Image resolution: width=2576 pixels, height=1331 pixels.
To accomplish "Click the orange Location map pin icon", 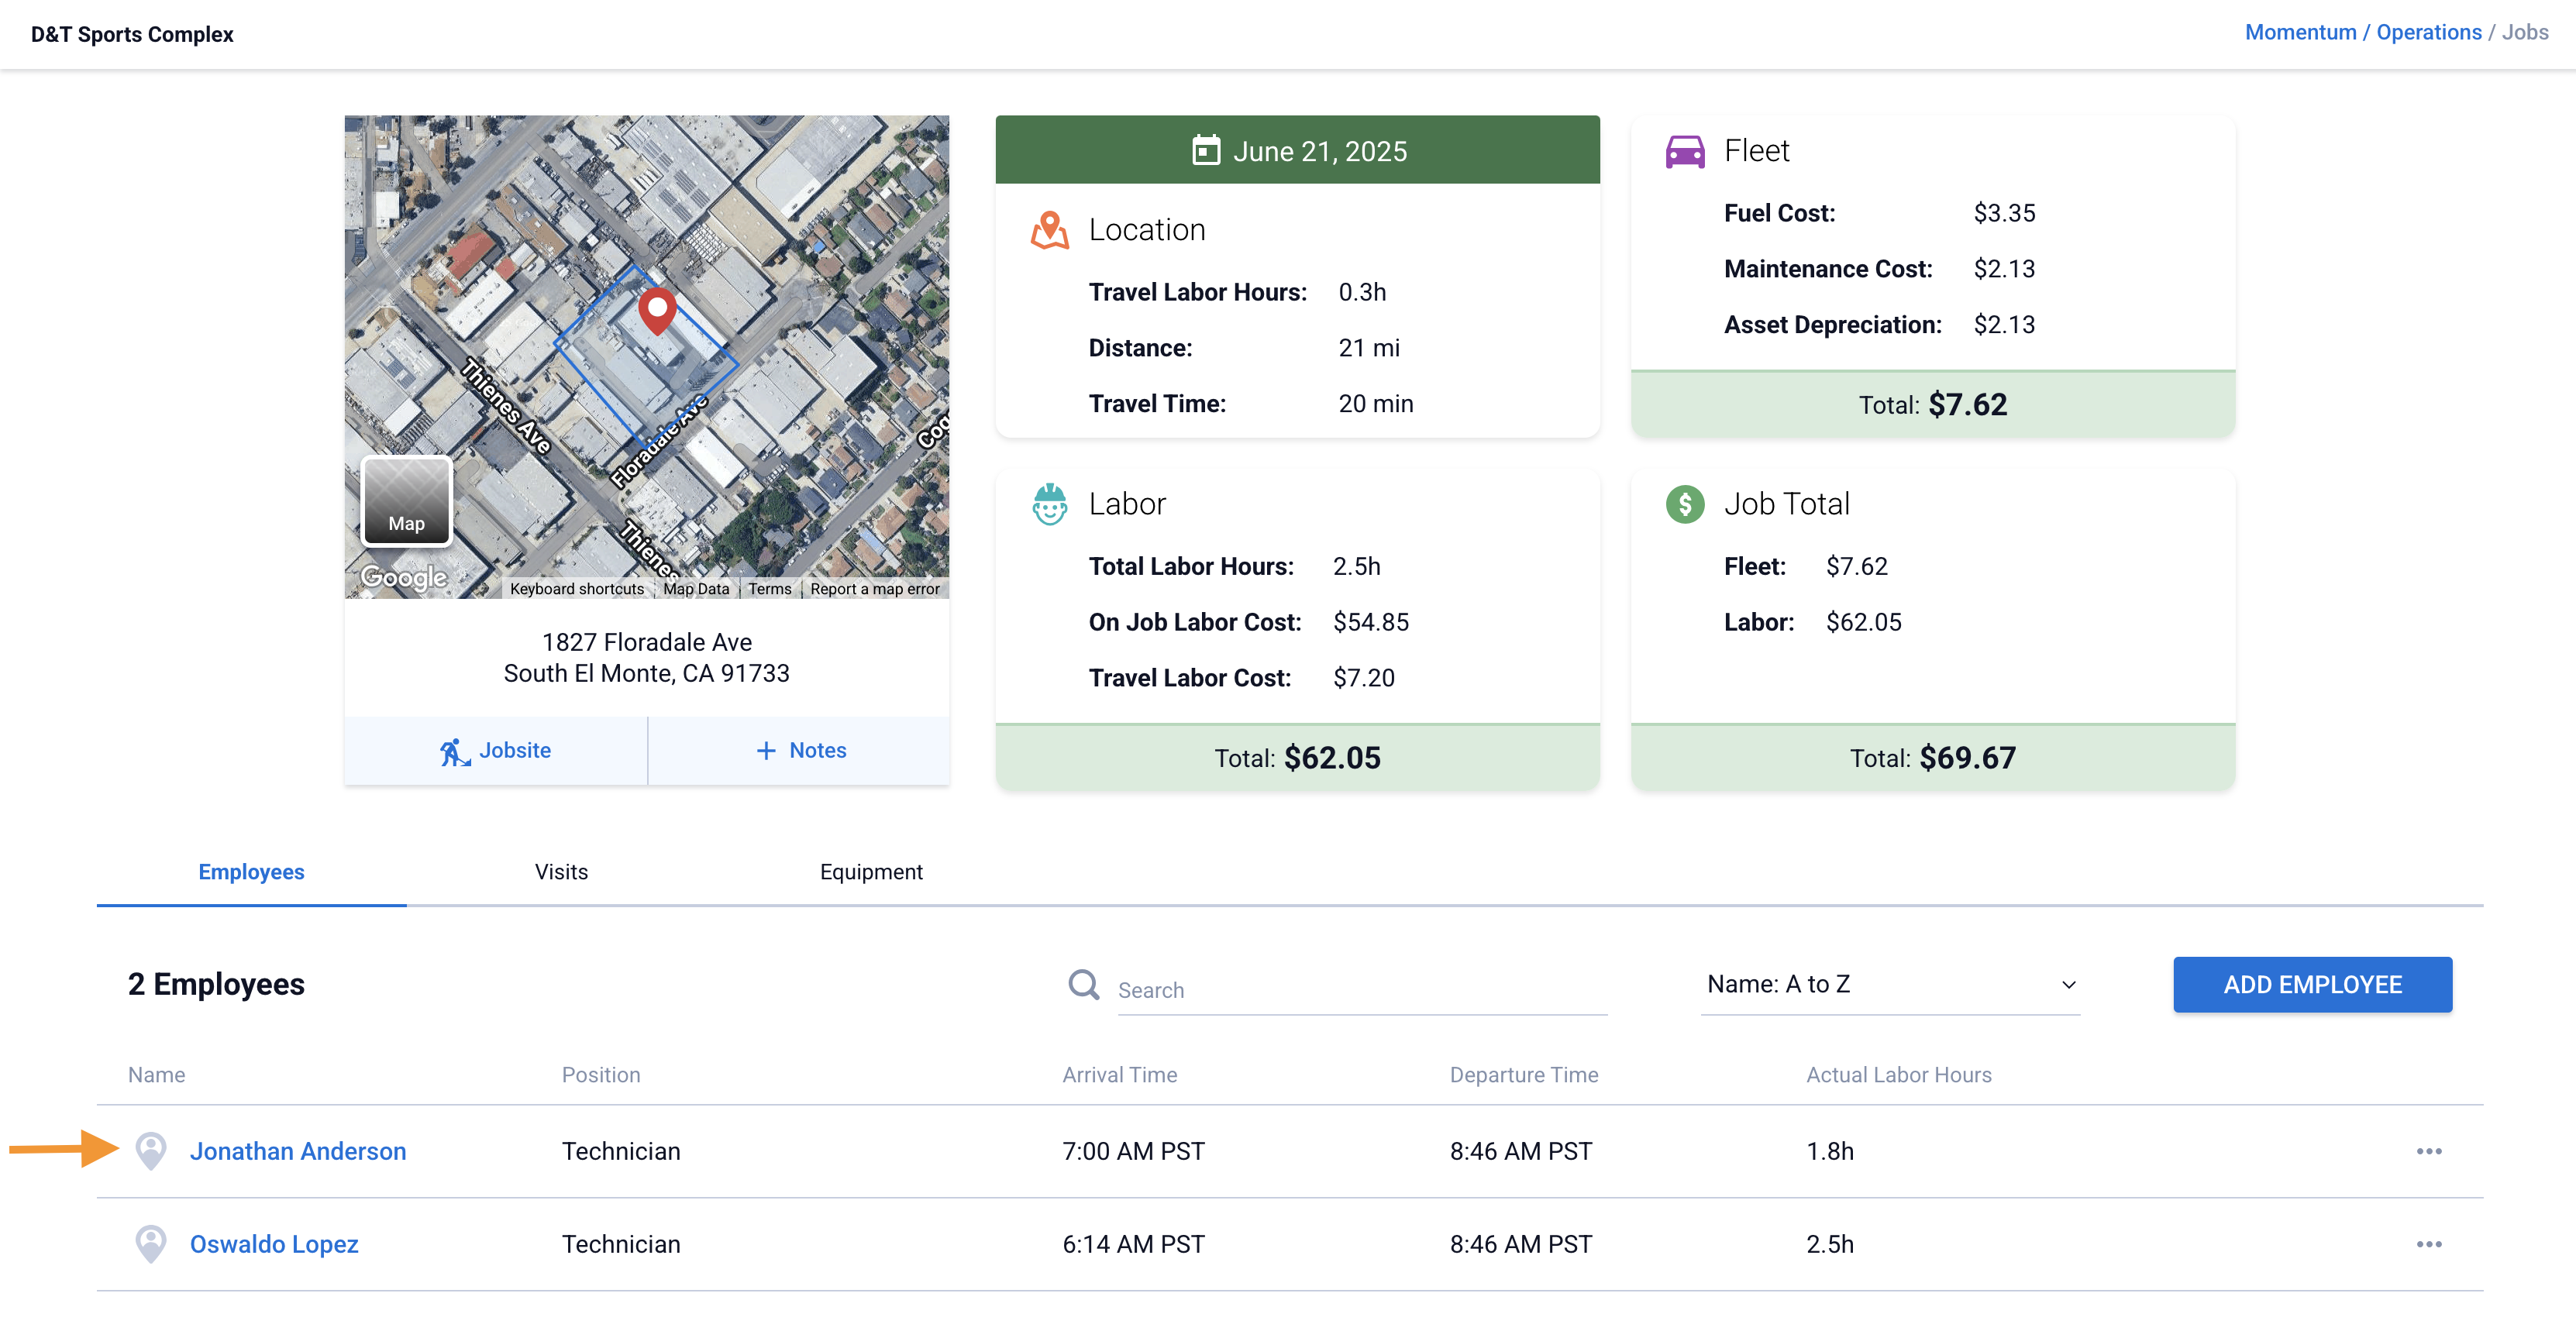I will coord(1049,230).
